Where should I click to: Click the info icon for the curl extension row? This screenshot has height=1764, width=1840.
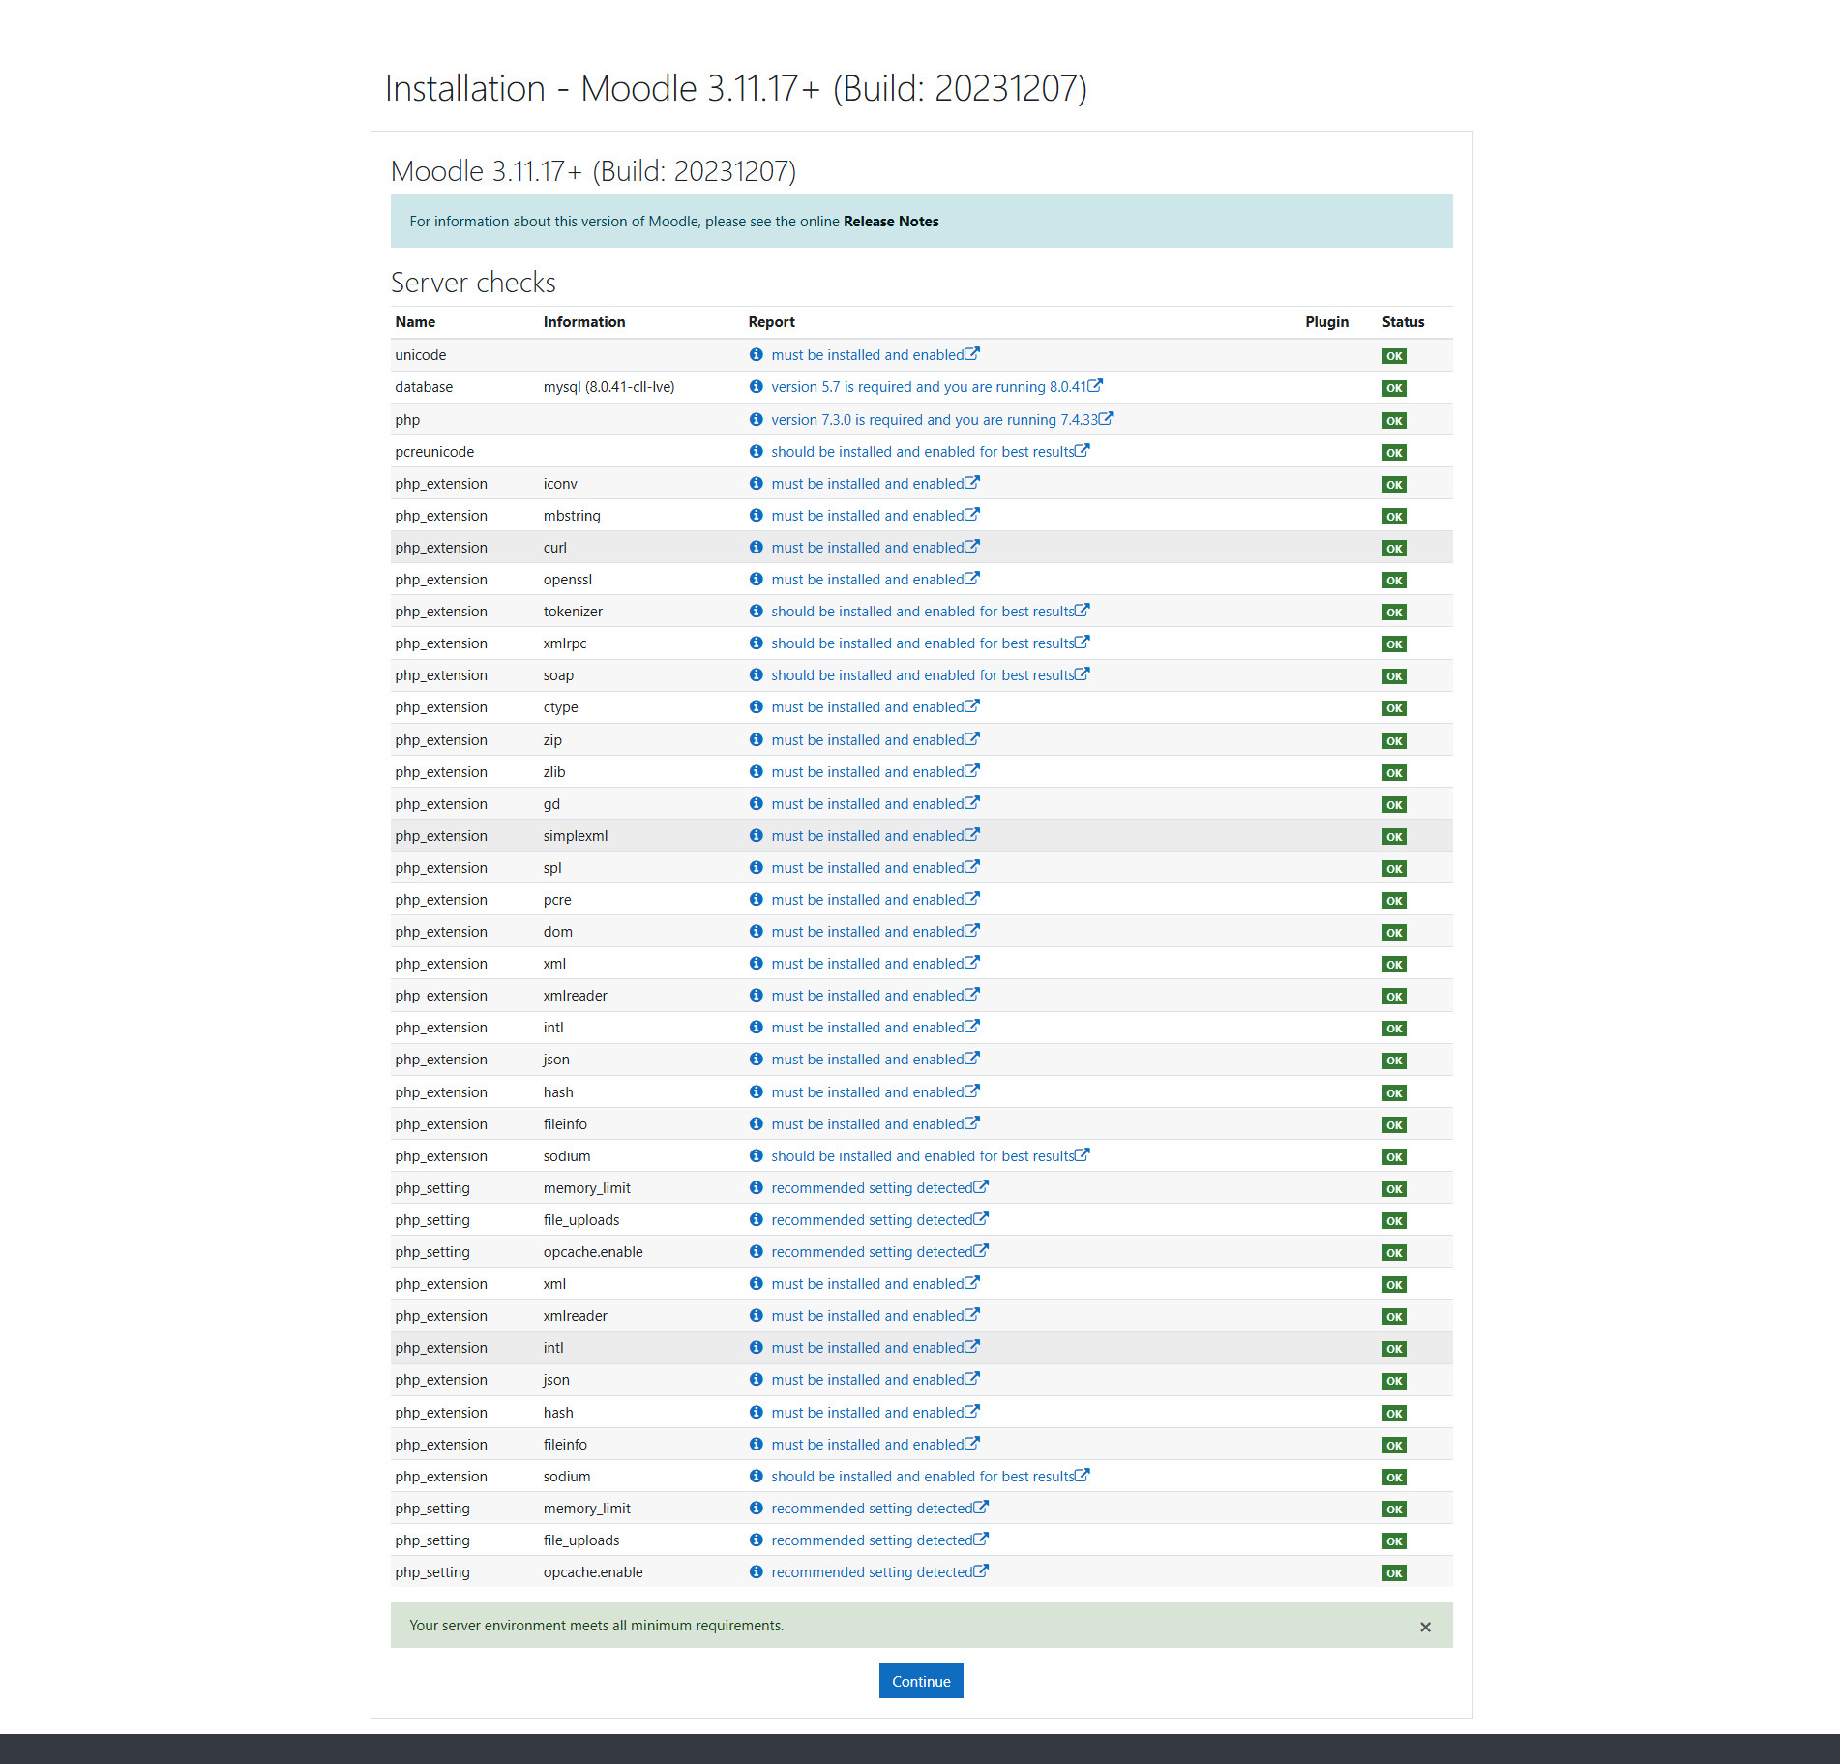tap(757, 547)
